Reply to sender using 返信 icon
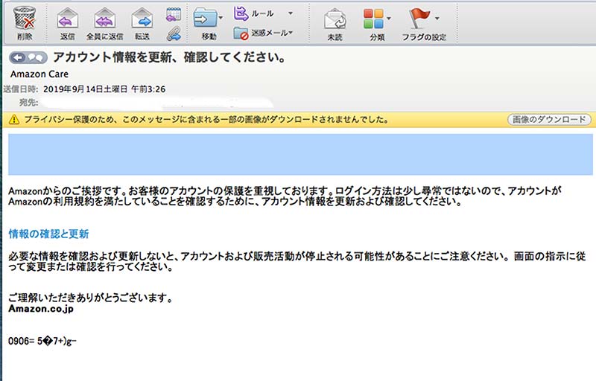Image resolution: width=596 pixels, height=381 pixels. 67,18
